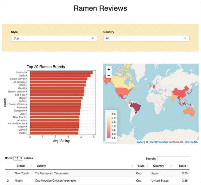Open the Country filter dropdown showing All
Viewport: 201px width, 185px height.
[x=146, y=39]
